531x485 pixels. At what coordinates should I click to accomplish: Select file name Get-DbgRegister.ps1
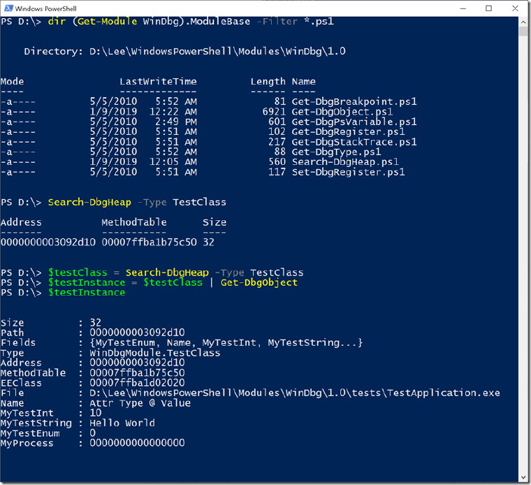click(x=348, y=132)
